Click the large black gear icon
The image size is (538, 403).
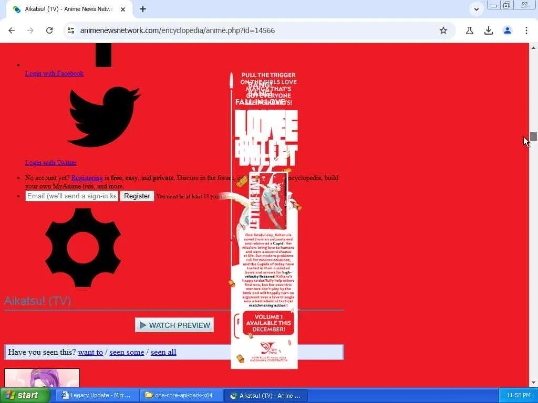point(83,248)
